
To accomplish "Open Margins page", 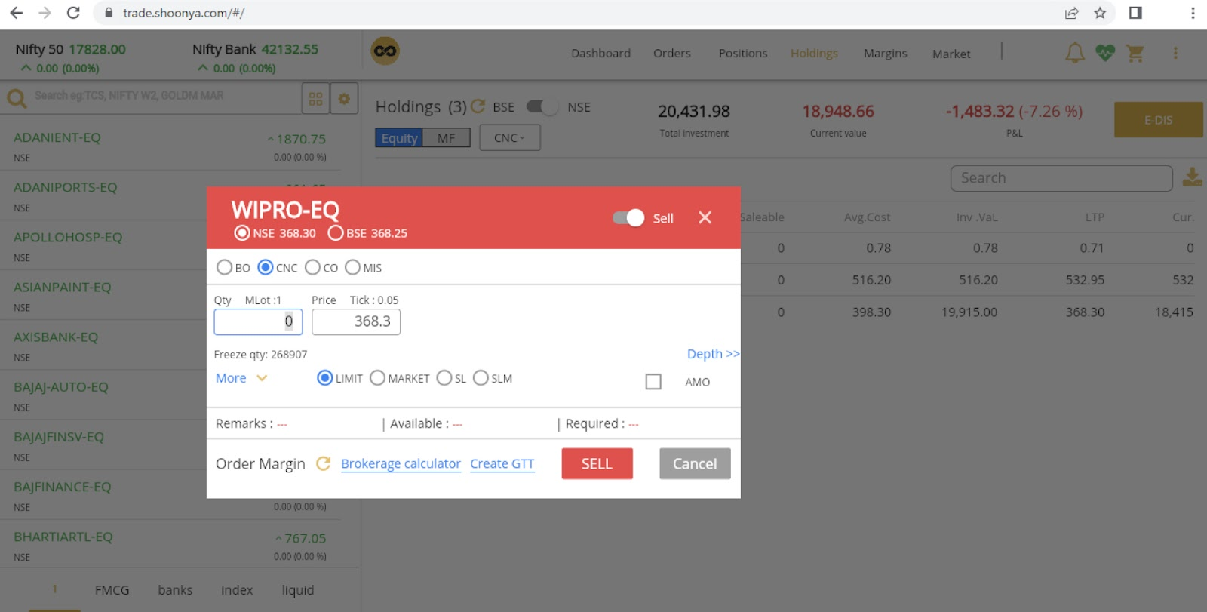I will (886, 54).
